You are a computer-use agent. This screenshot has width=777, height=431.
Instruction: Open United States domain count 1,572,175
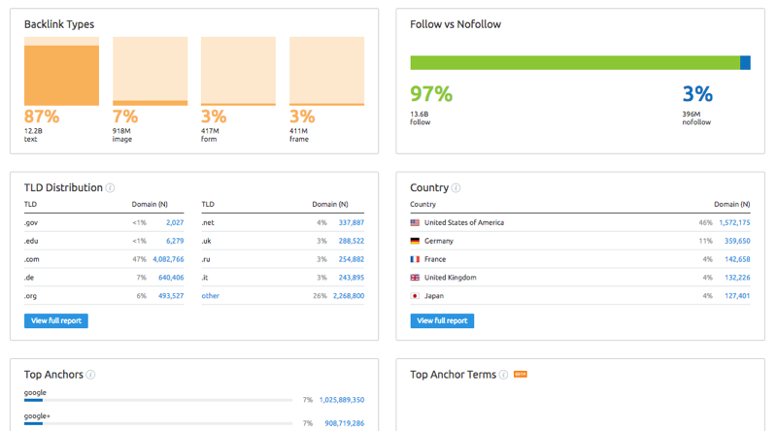click(x=733, y=222)
